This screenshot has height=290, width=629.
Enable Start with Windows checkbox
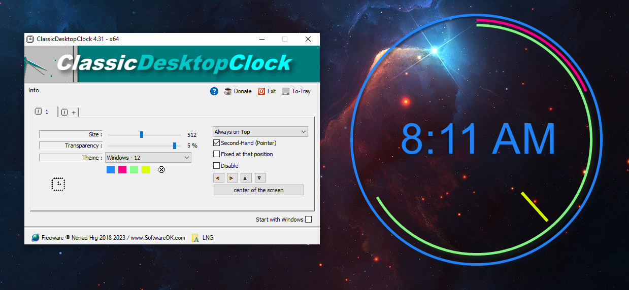pyautogui.click(x=308, y=220)
